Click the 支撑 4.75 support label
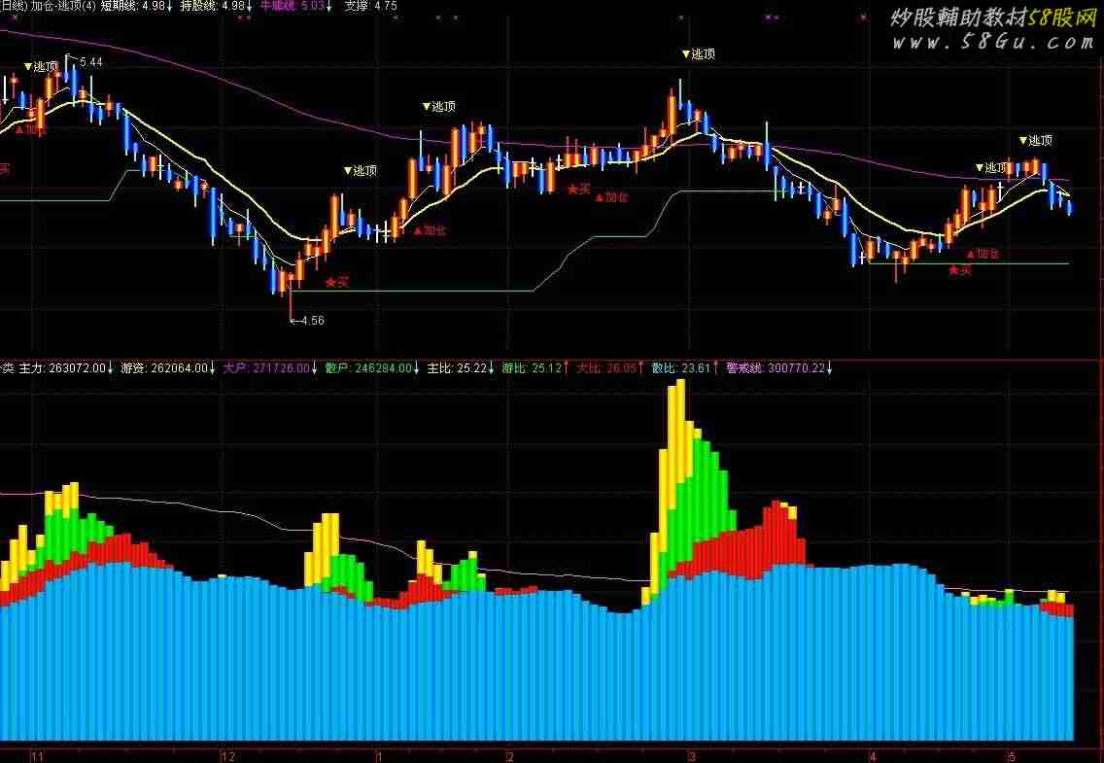1104x763 pixels. tap(370, 7)
